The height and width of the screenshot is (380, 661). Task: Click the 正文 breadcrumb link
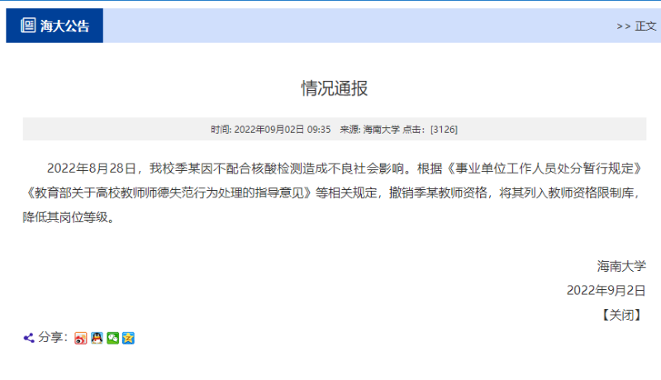click(645, 26)
